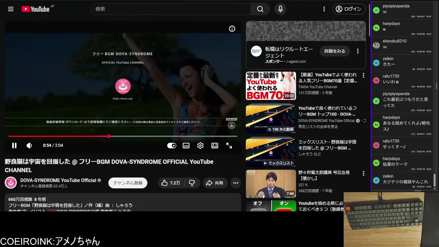Enter fullscreen mode
The image size is (439, 247).
point(229,145)
